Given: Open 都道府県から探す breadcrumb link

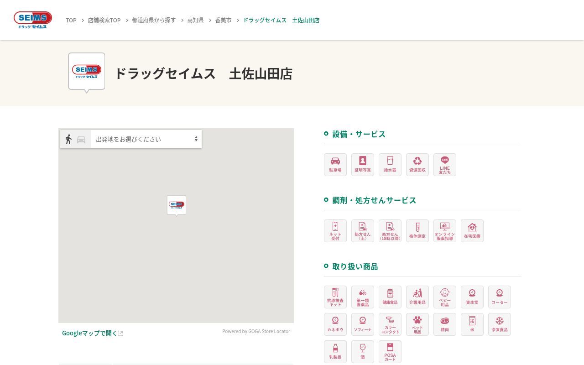Looking at the screenshot, I should (x=154, y=20).
